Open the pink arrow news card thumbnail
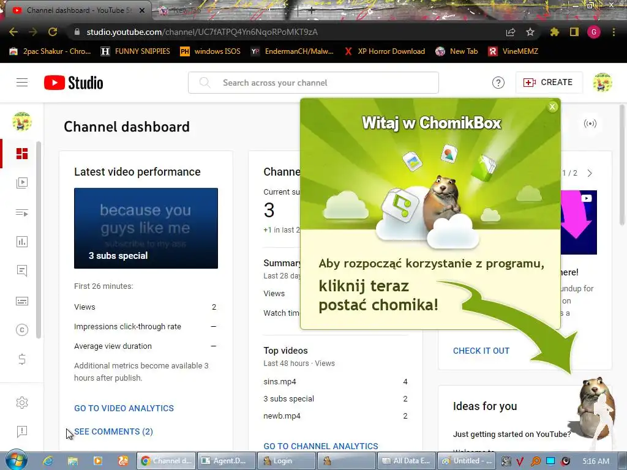Viewport: 627px width, 470px height. click(579, 222)
